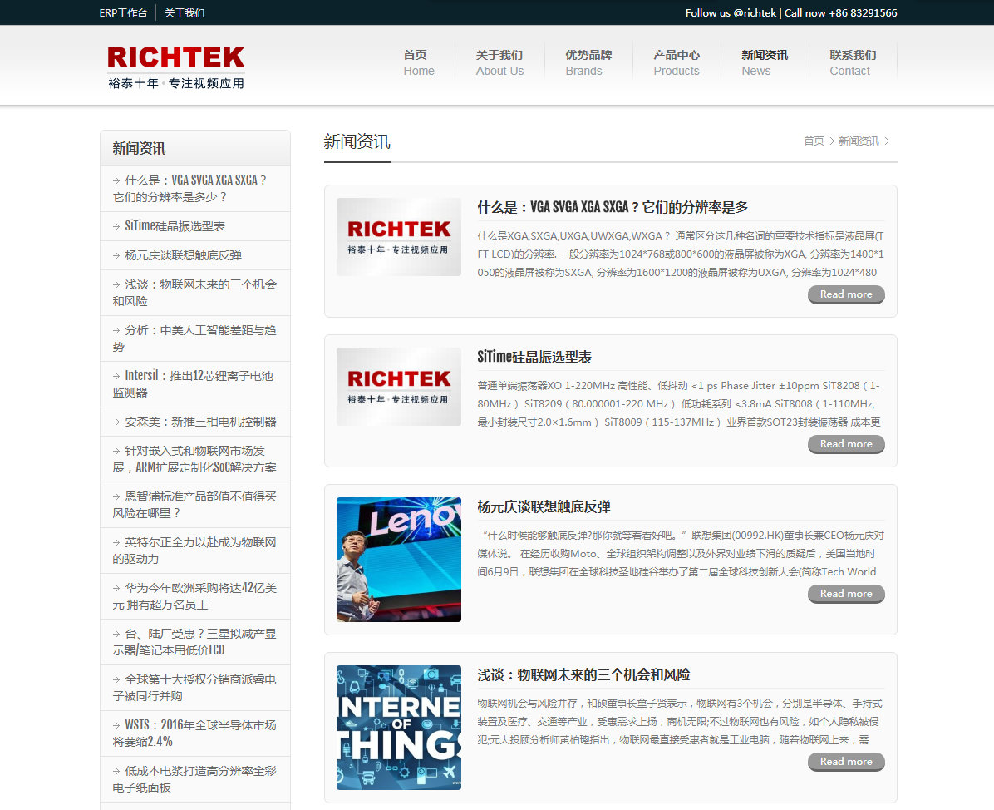Click the excerpt text of the SiTime article
The width and height of the screenshot is (994, 810).
tap(680, 403)
